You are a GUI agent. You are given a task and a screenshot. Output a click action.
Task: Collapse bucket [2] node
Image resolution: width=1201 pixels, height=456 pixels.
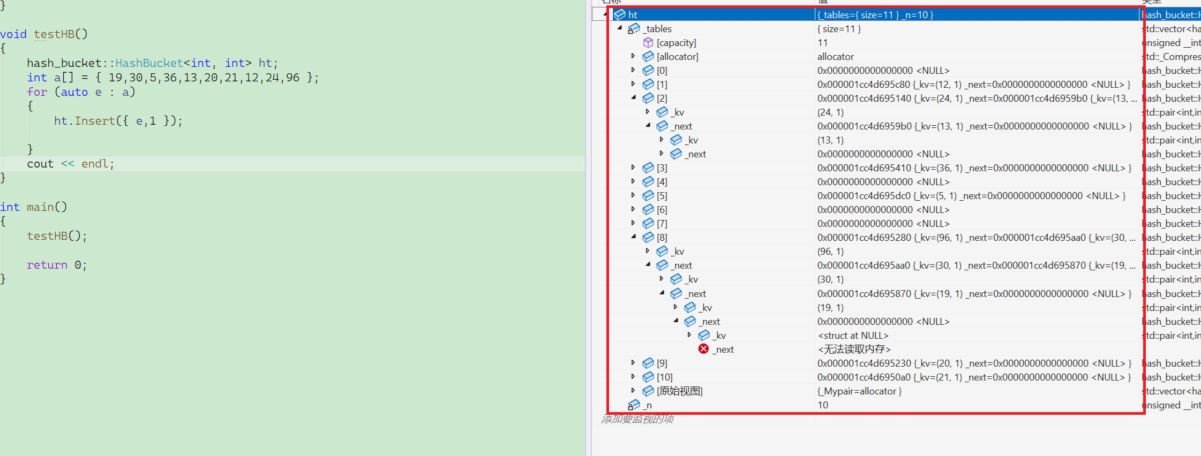634,97
